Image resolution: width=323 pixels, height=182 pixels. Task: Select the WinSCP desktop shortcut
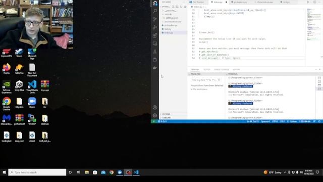[x=32, y=120]
